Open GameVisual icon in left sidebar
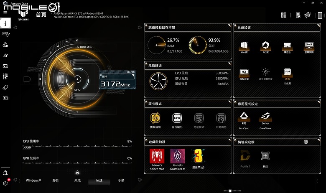The width and height of the screenshot is (326, 193). pos(5,55)
